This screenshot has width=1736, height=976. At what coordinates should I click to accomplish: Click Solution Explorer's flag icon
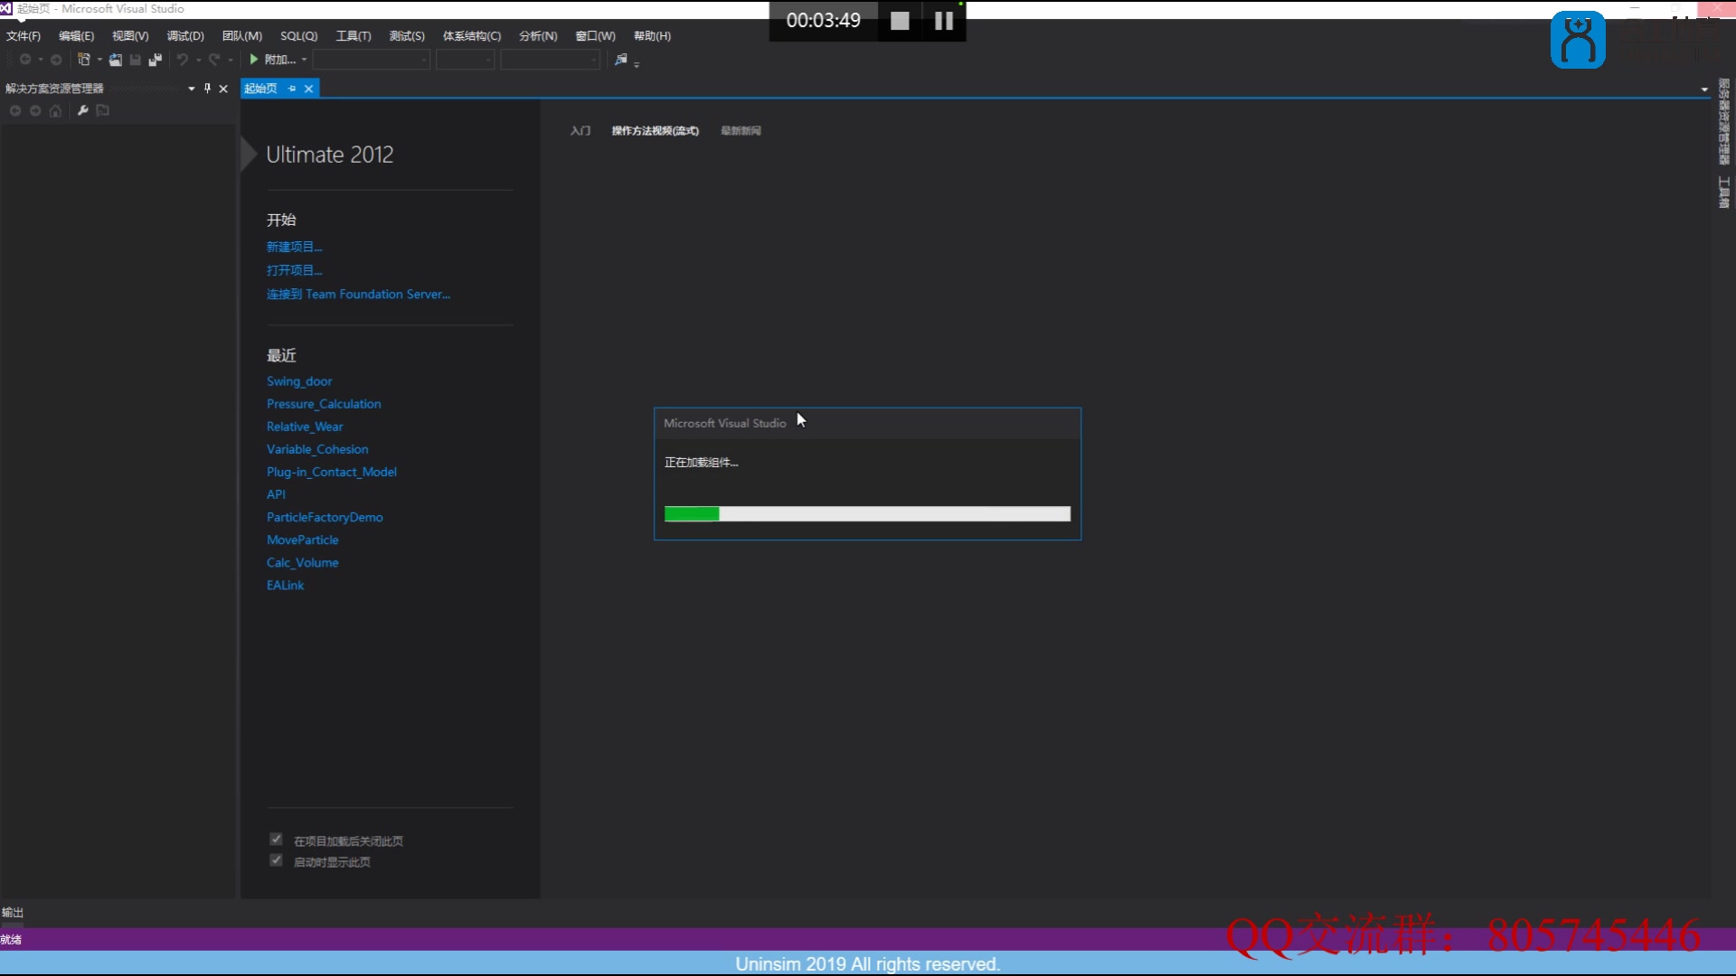click(x=103, y=111)
